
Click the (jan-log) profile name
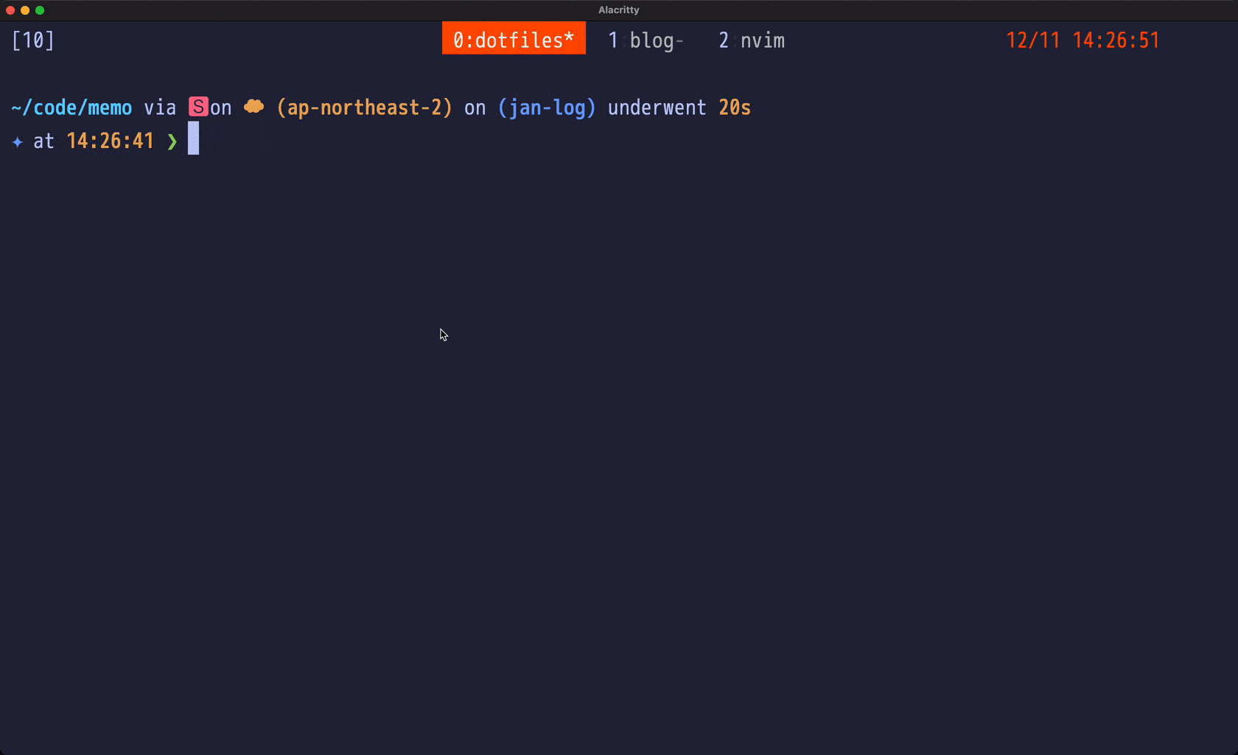pos(547,108)
